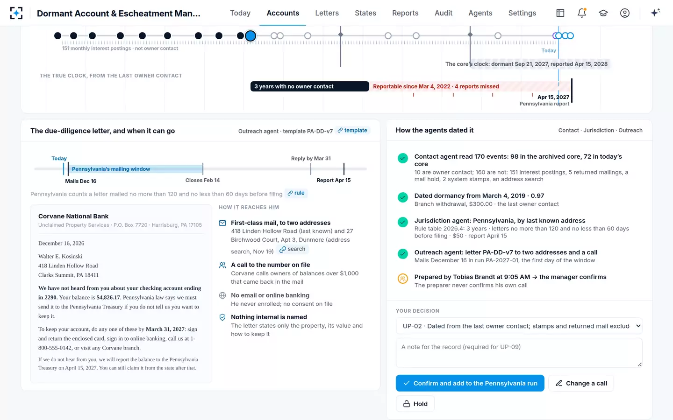Open the rule link
Screen dimensions: 673x420
point(296,193)
